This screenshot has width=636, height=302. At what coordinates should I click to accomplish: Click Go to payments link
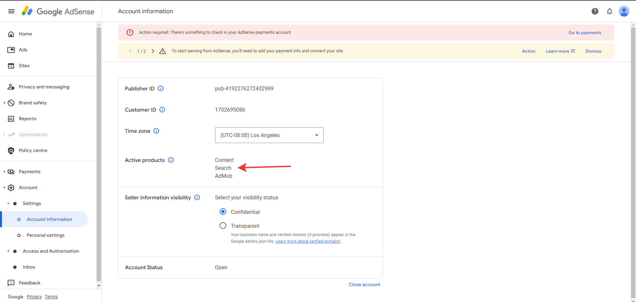pyautogui.click(x=585, y=32)
